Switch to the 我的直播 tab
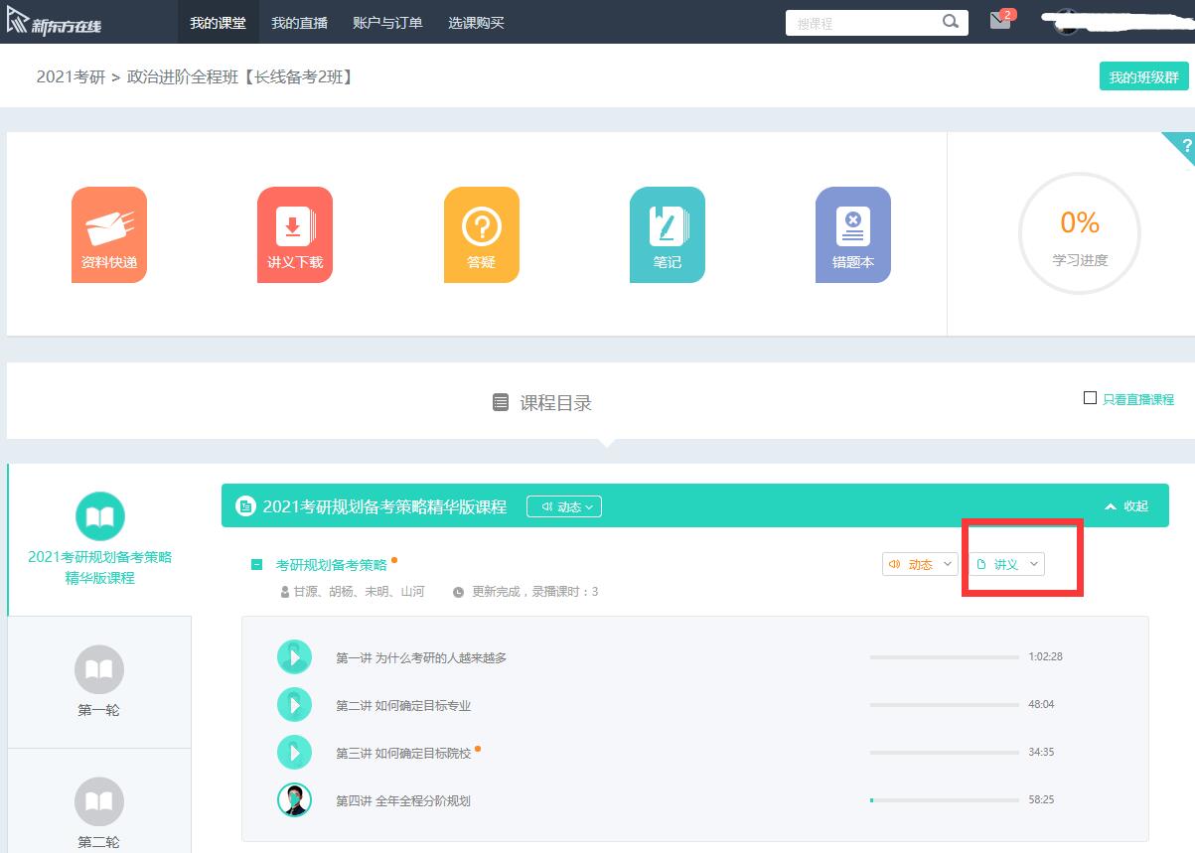This screenshot has width=1195, height=853. click(299, 22)
